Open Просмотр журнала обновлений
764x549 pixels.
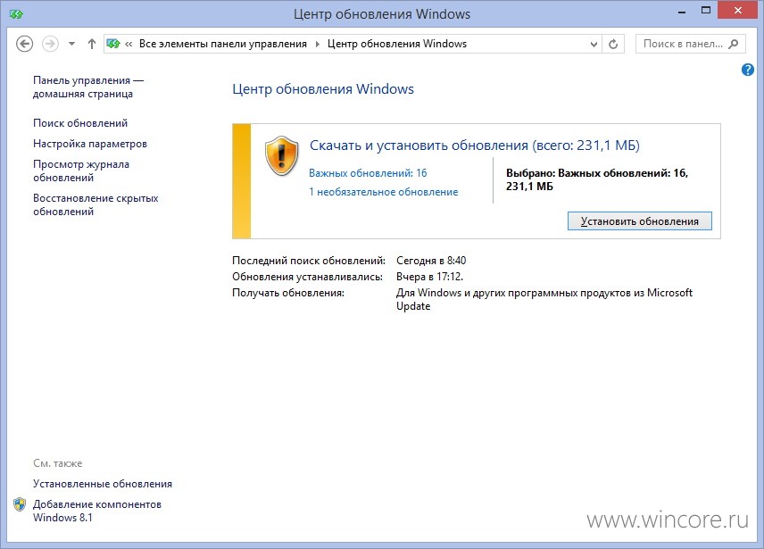click(81, 171)
